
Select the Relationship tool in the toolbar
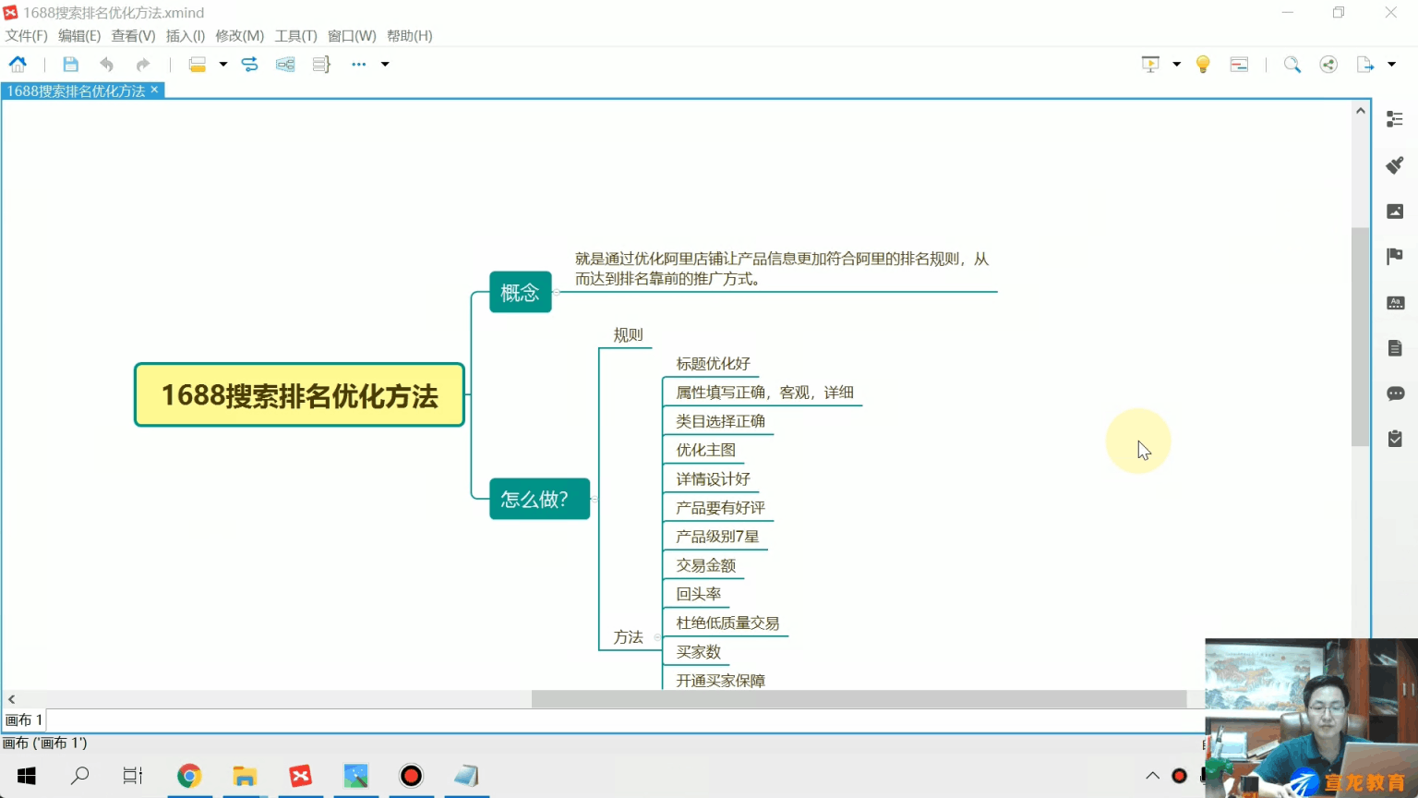[x=249, y=64]
